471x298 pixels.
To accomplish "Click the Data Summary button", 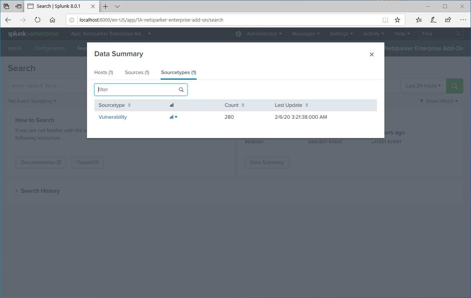I will click(x=267, y=162).
